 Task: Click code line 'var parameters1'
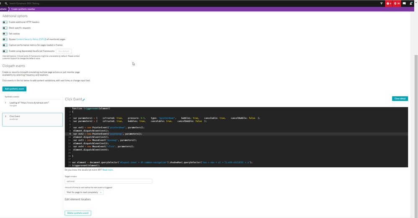[x=167, y=118]
